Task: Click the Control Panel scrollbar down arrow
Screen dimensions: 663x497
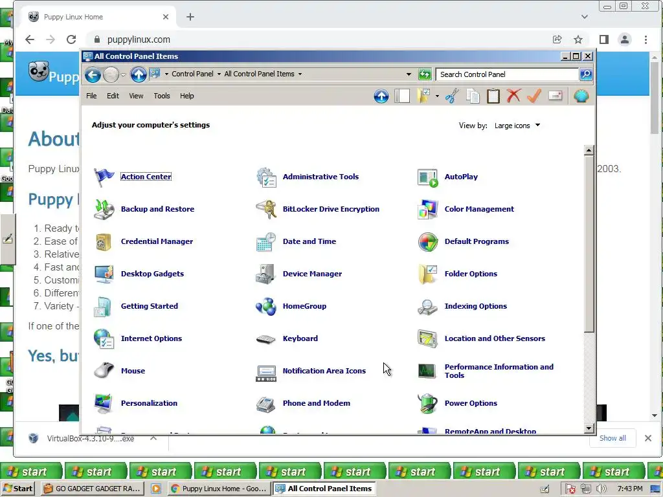Action: 589,428
